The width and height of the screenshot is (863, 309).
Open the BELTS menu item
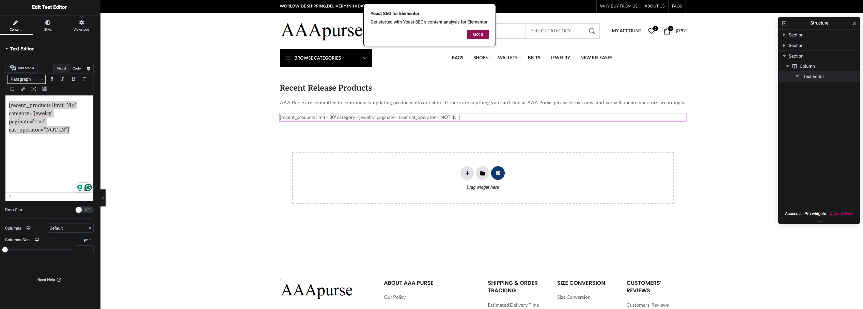[x=534, y=58]
